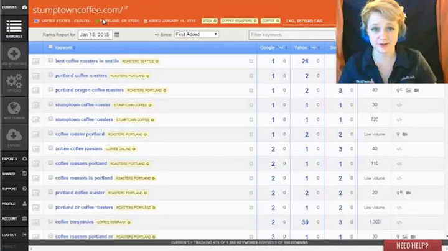448x251 pixels.
Task: Open chart icon for 'stumptown coffee roaster'
Action: pos(35,105)
